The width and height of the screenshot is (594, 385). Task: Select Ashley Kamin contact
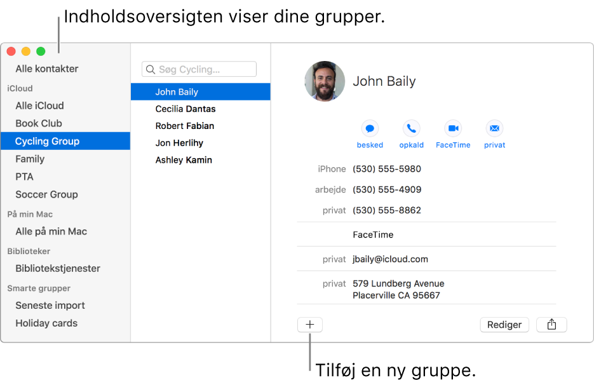pos(184,160)
